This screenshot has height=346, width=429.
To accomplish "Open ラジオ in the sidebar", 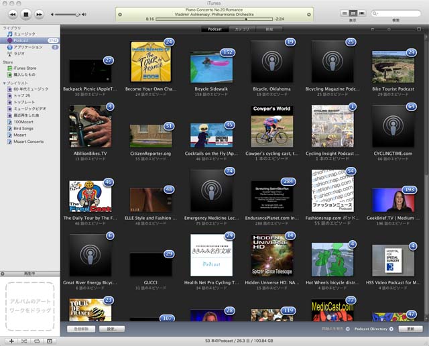I will [30, 54].
